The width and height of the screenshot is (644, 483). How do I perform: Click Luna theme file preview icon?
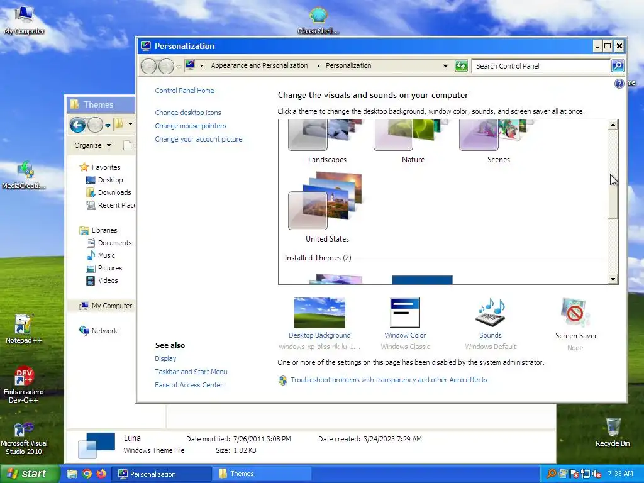click(96, 445)
